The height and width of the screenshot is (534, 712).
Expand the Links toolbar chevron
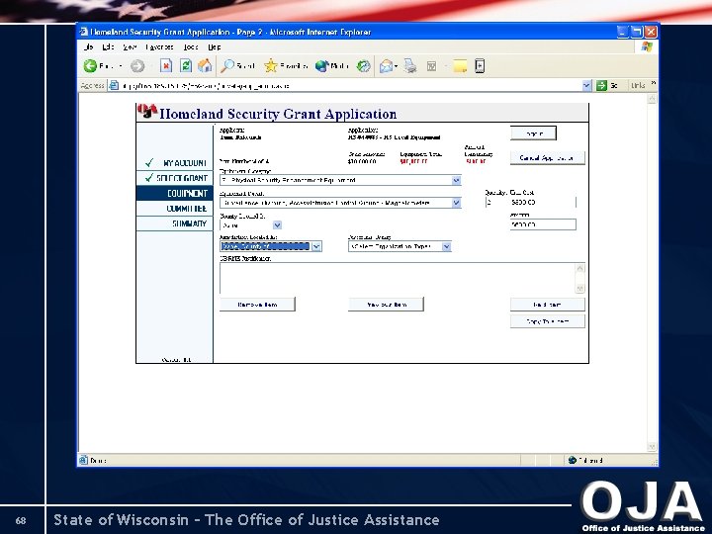click(654, 83)
